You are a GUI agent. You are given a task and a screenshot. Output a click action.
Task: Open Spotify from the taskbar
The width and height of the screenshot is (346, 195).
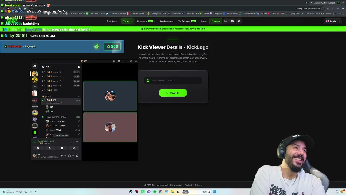pos(155,192)
